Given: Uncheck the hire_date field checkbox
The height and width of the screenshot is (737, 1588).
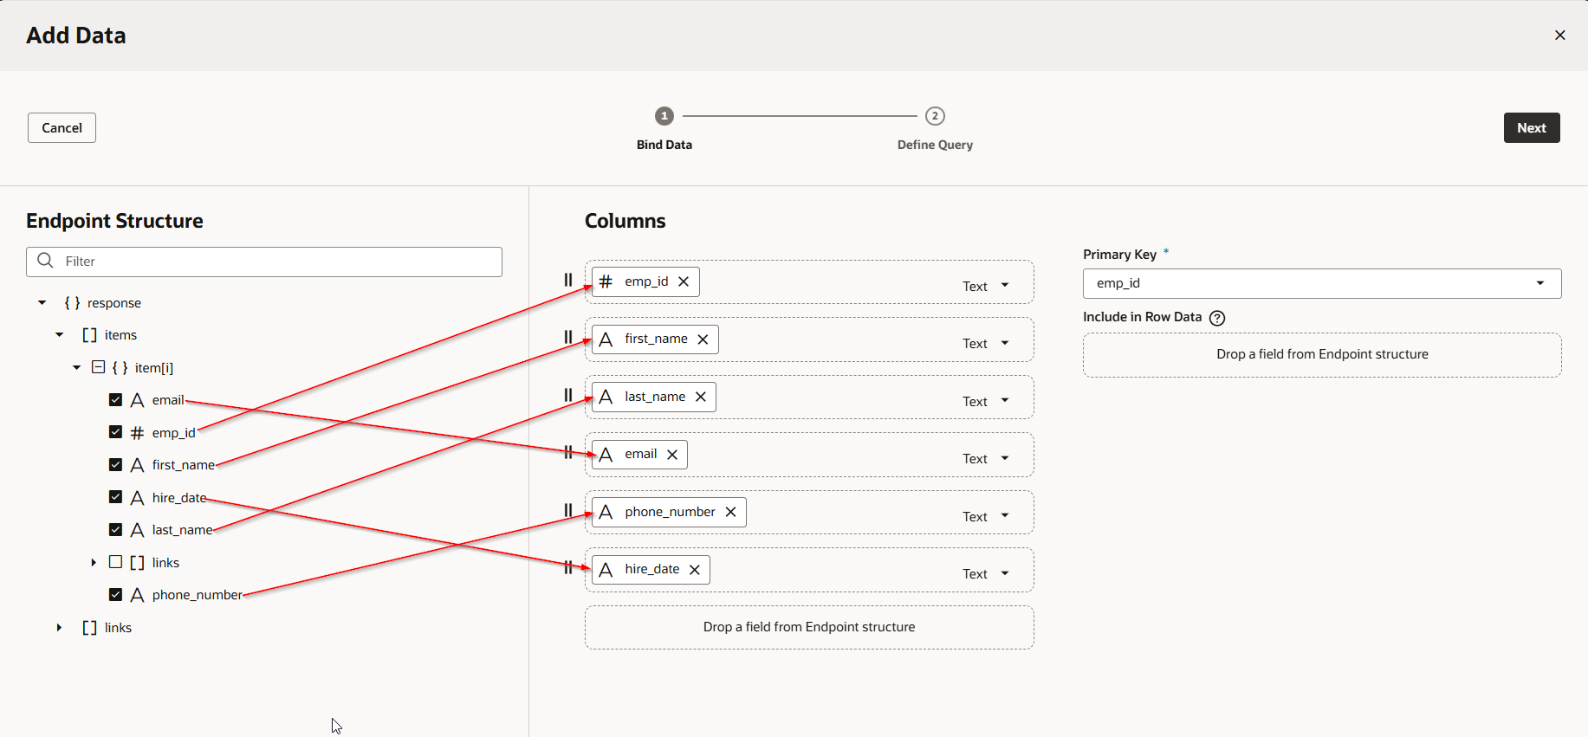Looking at the screenshot, I should click(x=115, y=497).
